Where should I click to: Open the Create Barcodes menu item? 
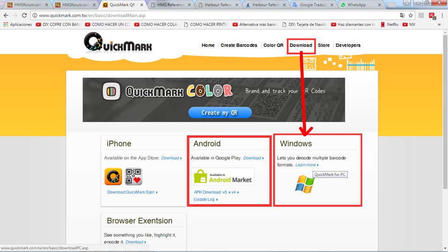tap(239, 45)
